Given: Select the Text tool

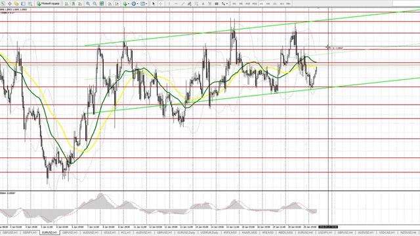Looking at the screenshot, I should (203, 3).
